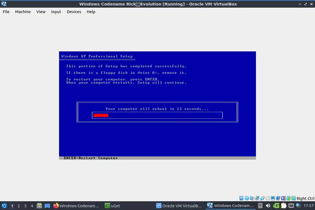
Task: Switch to workspace 4
Action: 32,206
